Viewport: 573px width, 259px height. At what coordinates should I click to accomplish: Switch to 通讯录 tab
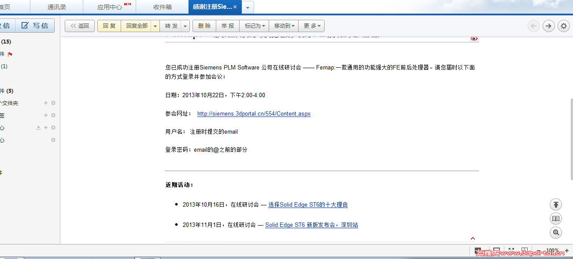(56, 7)
